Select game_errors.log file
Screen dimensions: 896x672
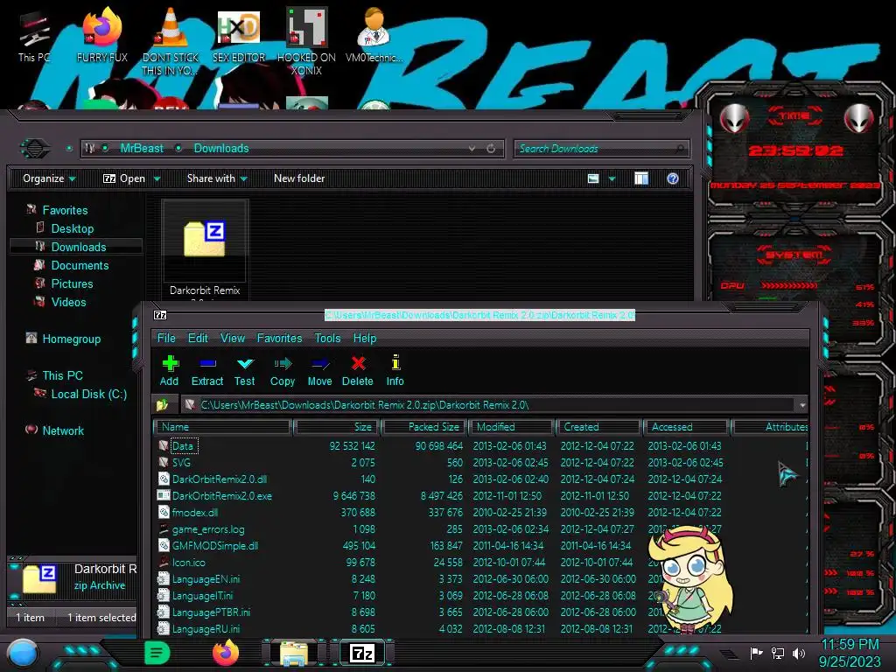208,529
